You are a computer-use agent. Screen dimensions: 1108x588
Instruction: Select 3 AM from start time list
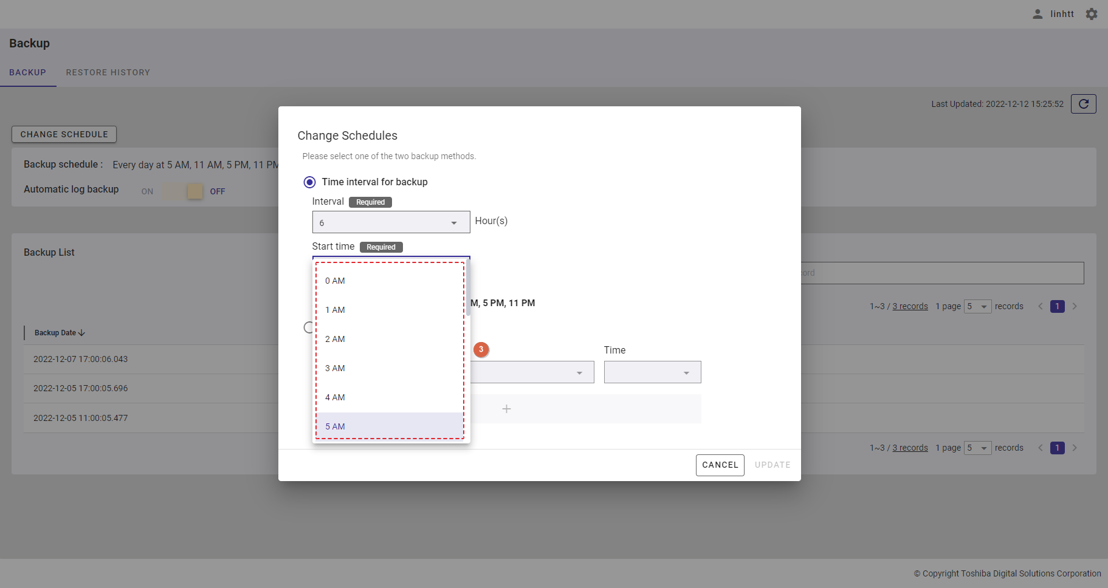(335, 368)
